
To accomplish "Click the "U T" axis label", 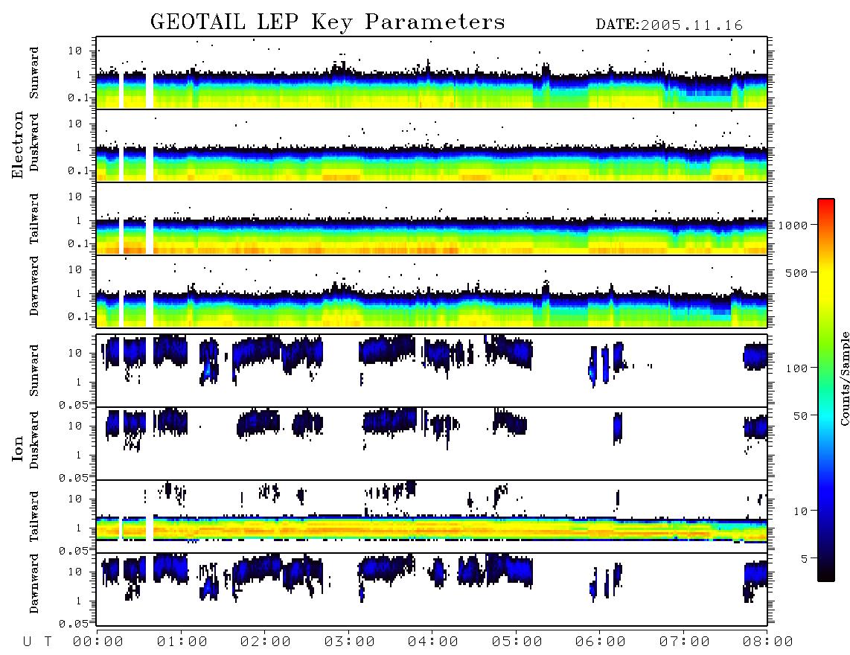I will [37, 642].
